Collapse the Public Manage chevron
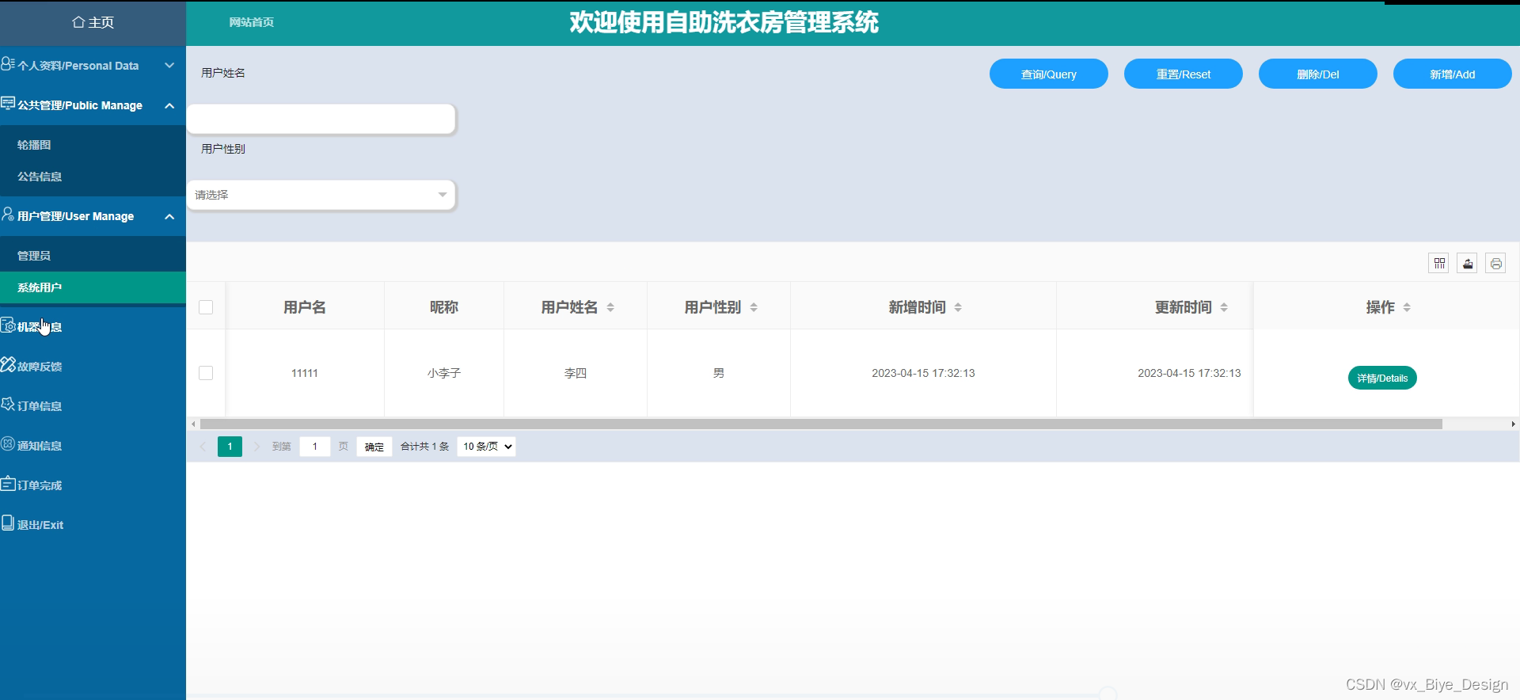Image resolution: width=1520 pixels, height=700 pixels. (169, 105)
